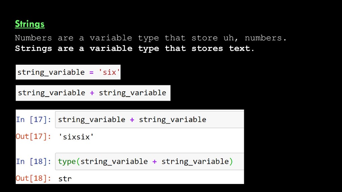Click the 'six' string literal
The height and width of the screenshot is (192, 342).
click(x=109, y=72)
